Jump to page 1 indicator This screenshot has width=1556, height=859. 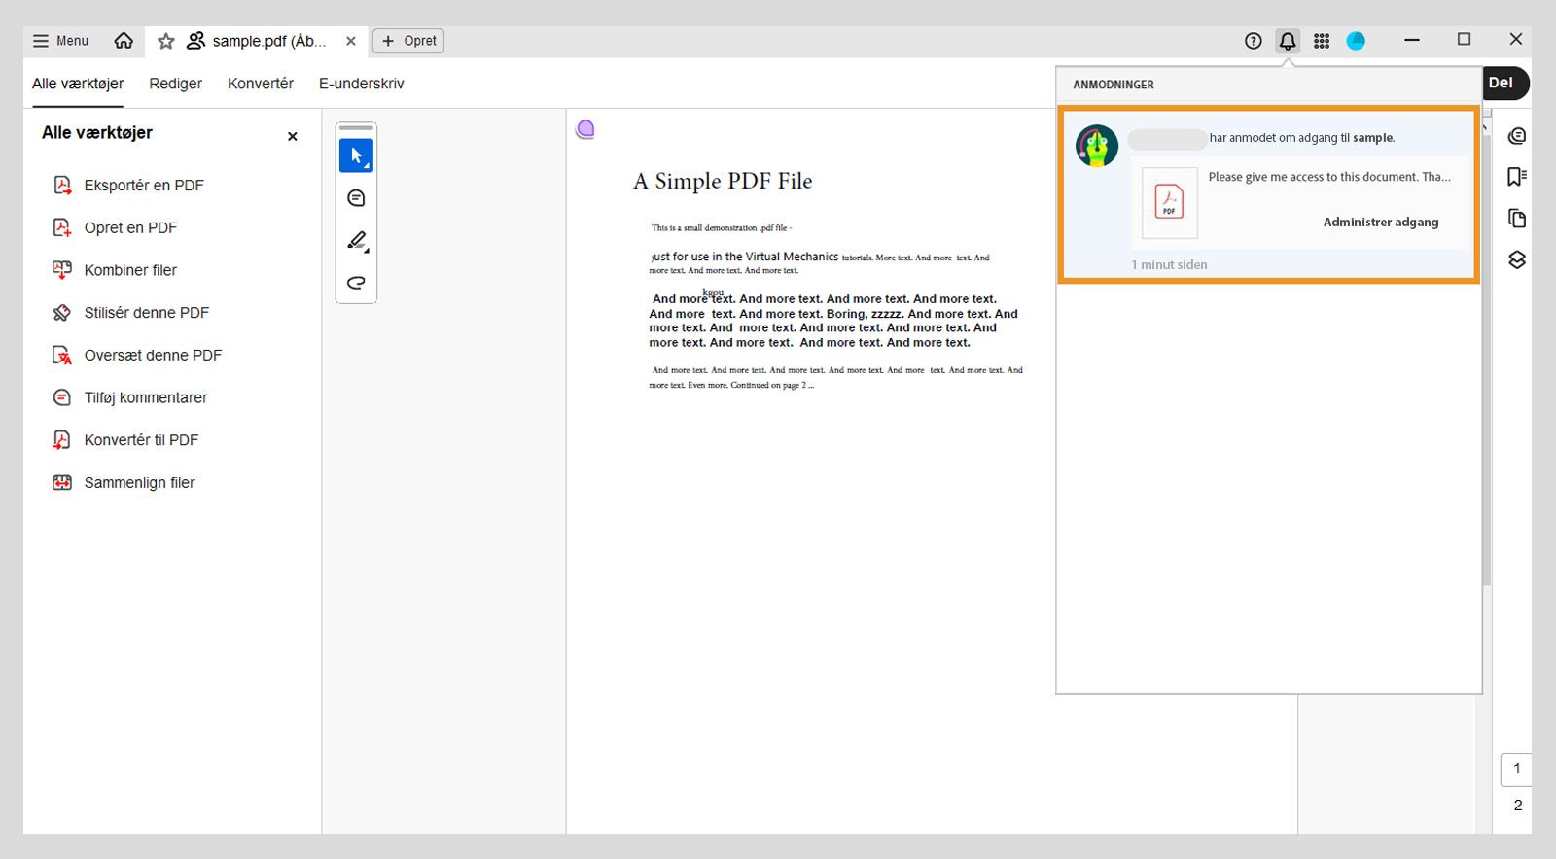[x=1517, y=769]
